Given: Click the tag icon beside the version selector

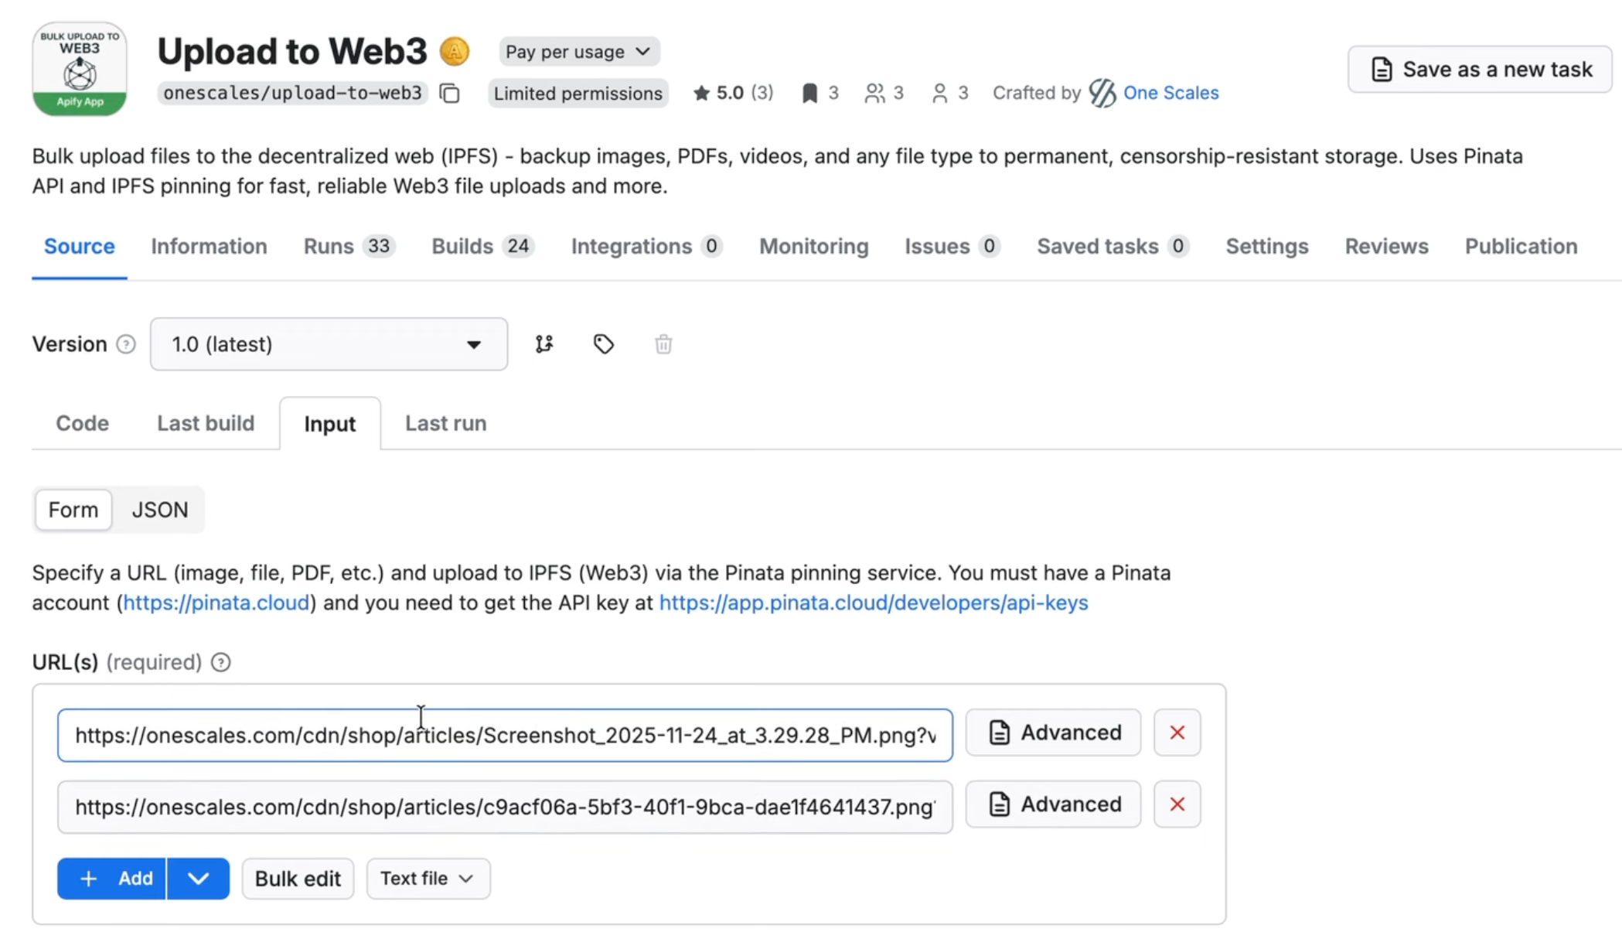Looking at the screenshot, I should point(603,344).
